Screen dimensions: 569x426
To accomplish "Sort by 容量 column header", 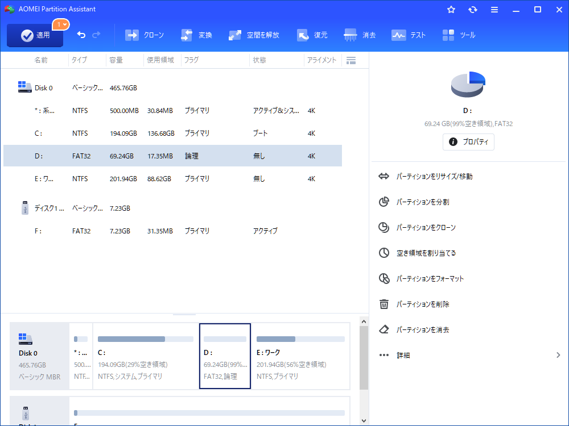I will [x=116, y=60].
